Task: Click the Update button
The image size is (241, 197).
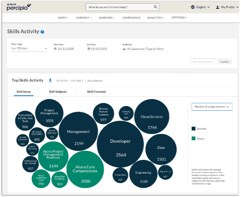Action: coord(224,62)
